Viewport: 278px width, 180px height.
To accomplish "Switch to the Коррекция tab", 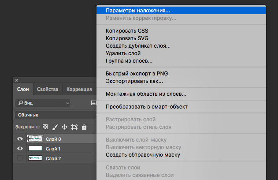I will tap(79, 89).
